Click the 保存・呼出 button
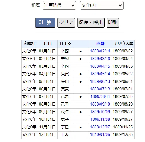The height and width of the screenshot is (142, 145). coord(91,22)
